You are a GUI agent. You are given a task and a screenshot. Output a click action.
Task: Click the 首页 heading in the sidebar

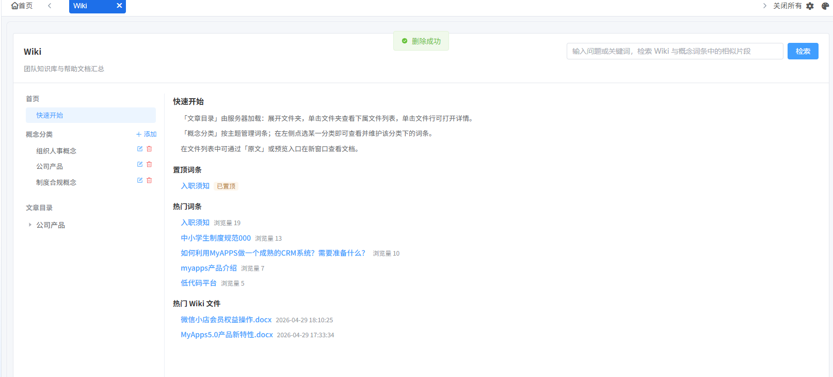click(33, 99)
